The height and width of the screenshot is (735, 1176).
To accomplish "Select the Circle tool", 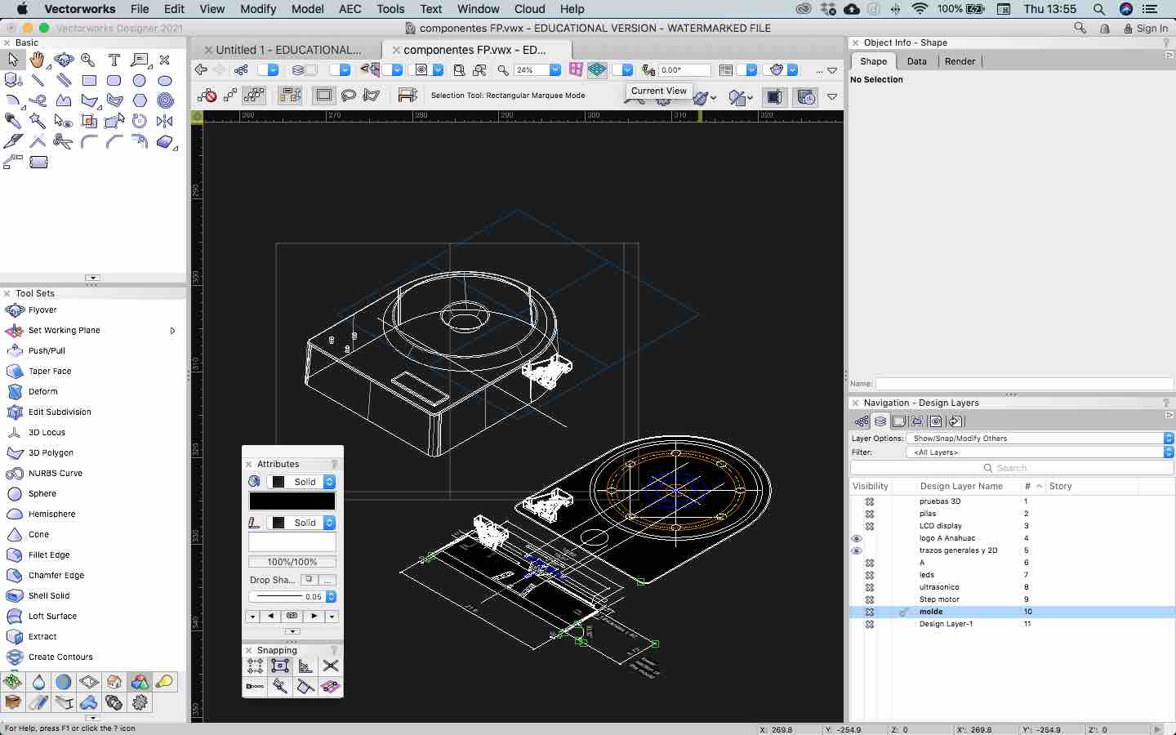I will 140,81.
